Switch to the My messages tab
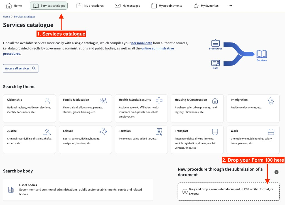The width and height of the screenshot is (285, 205). [127, 6]
